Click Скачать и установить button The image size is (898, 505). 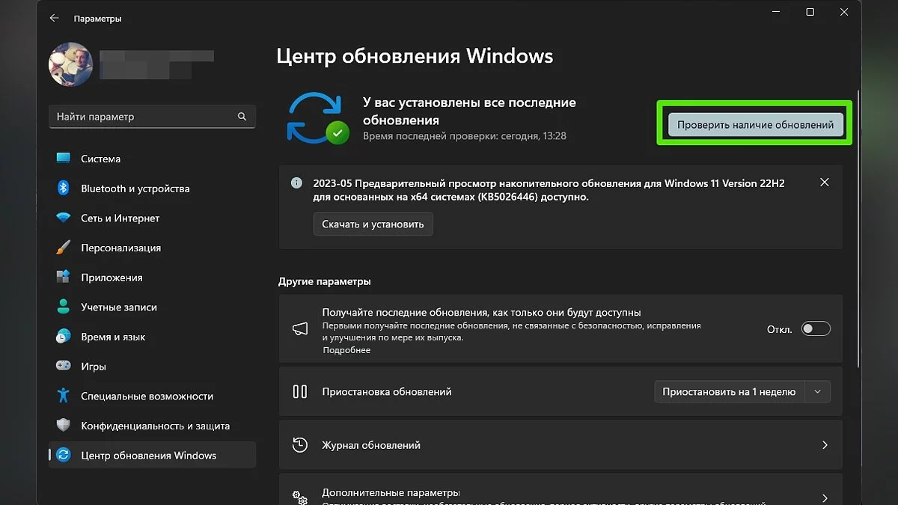[373, 224]
